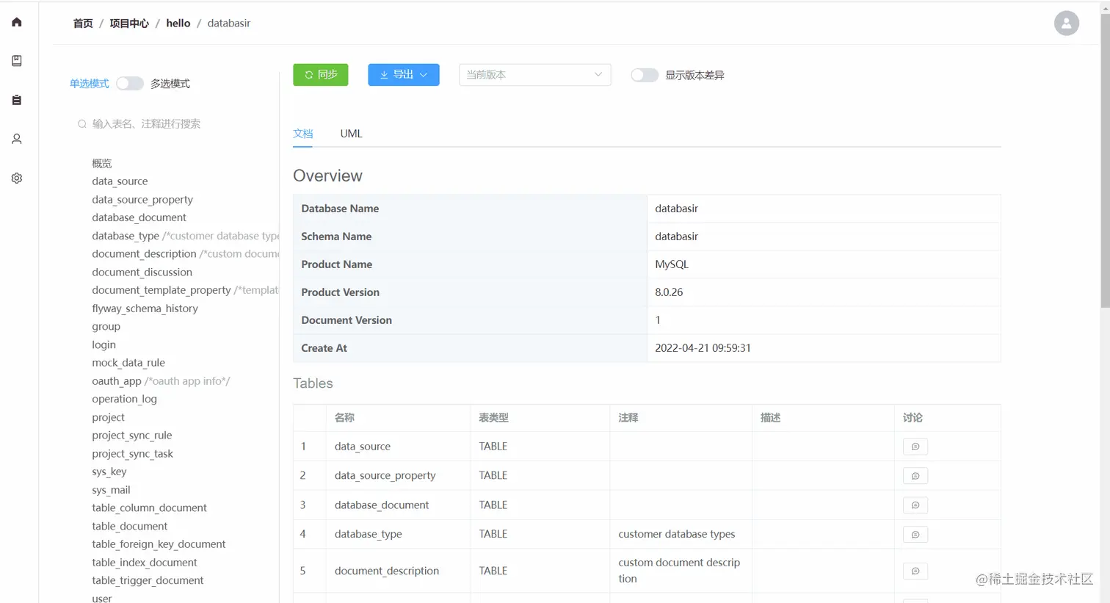Click the MySQL product name value
Image resolution: width=1110 pixels, height=603 pixels.
[x=672, y=264]
